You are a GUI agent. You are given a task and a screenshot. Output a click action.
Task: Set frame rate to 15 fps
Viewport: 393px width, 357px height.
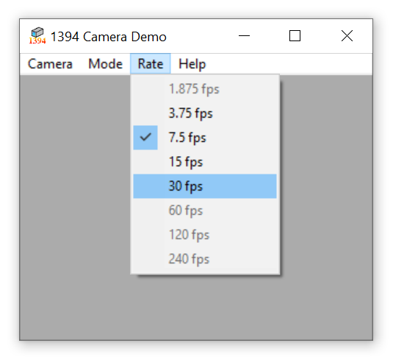pos(205,162)
